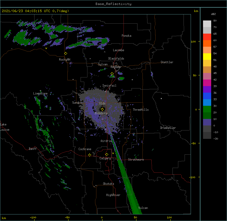Click the radar site marker near Olds
The image size is (227, 221).
pos(102,109)
